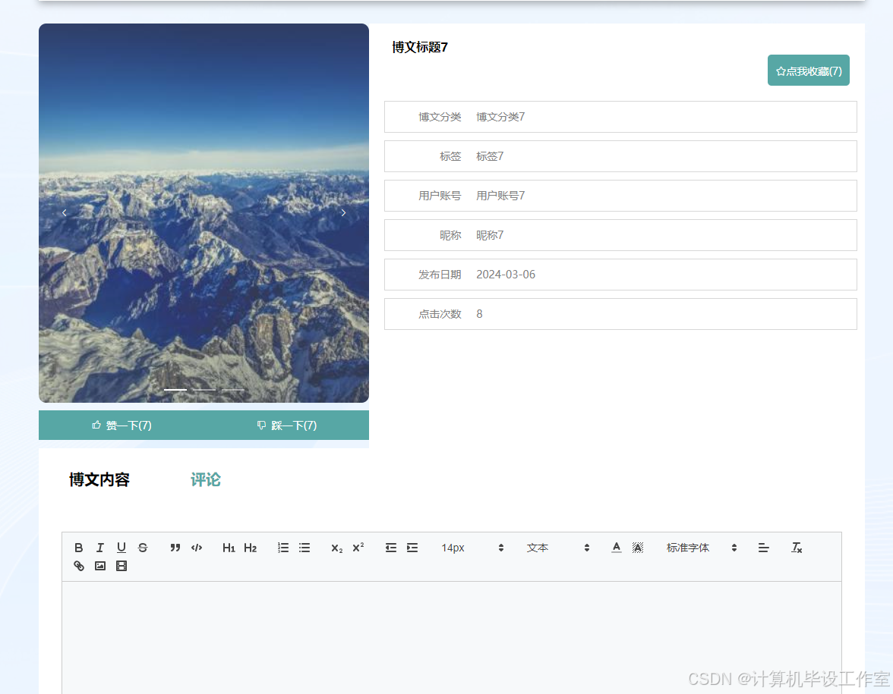
Task: Open the text color picker
Action: click(x=617, y=548)
